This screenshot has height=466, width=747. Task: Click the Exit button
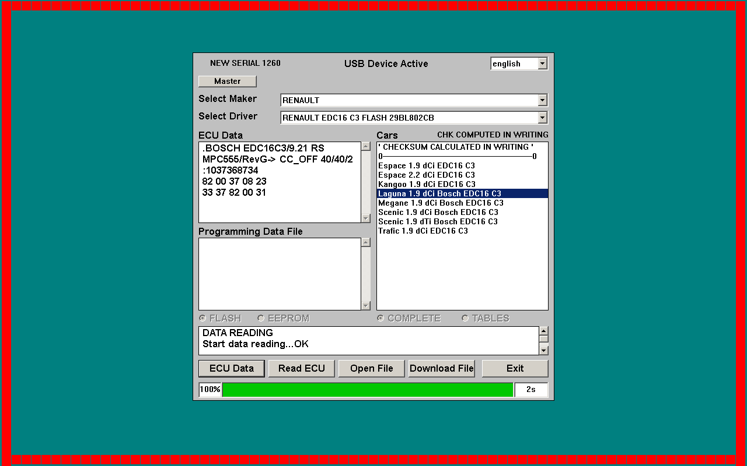(515, 368)
